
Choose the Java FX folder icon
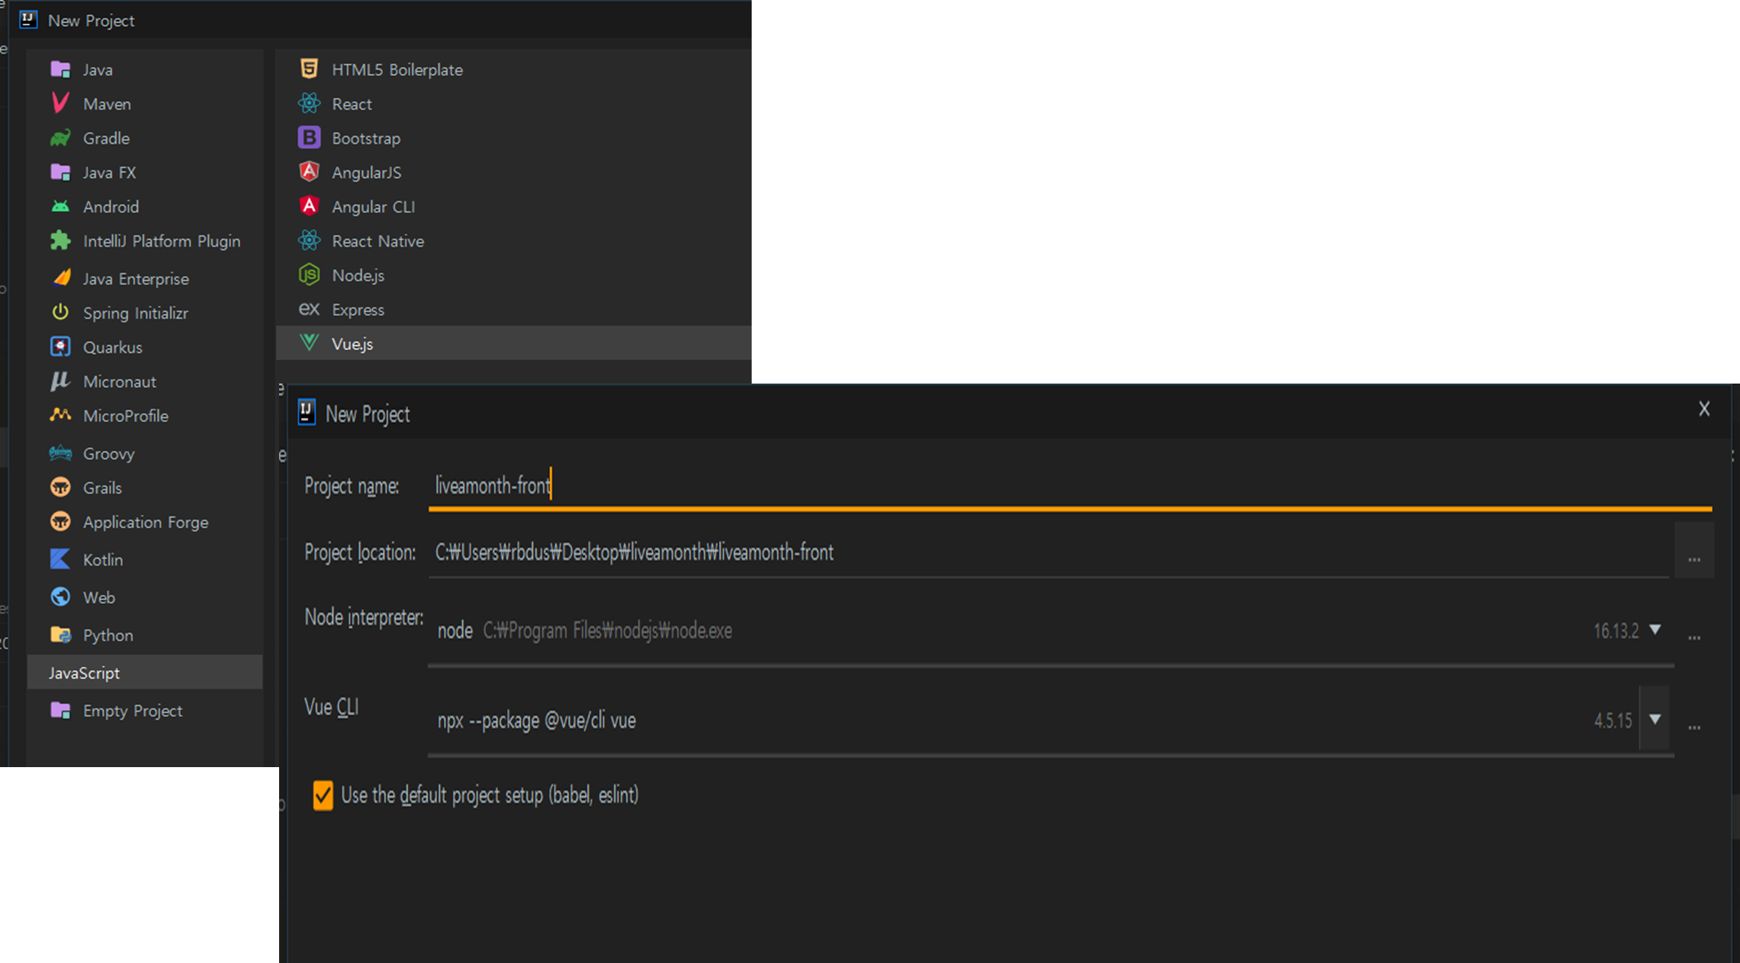point(60,172)
